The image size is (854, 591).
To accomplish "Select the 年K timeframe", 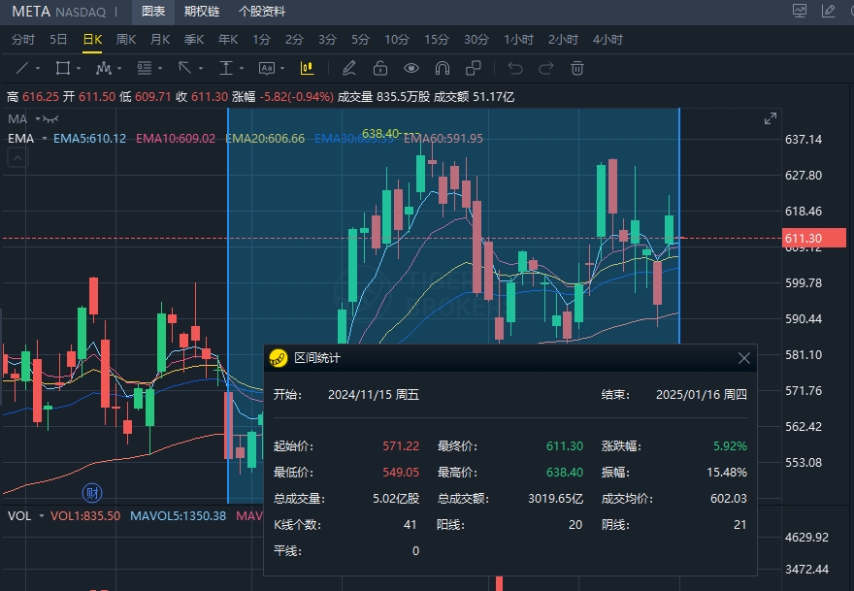I will (228, 39).
